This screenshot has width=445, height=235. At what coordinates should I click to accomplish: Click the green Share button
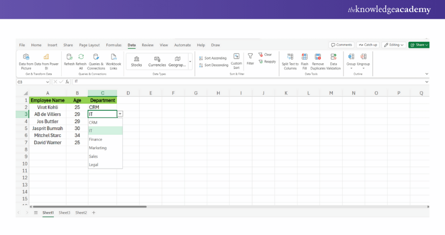tap(419, 45)
